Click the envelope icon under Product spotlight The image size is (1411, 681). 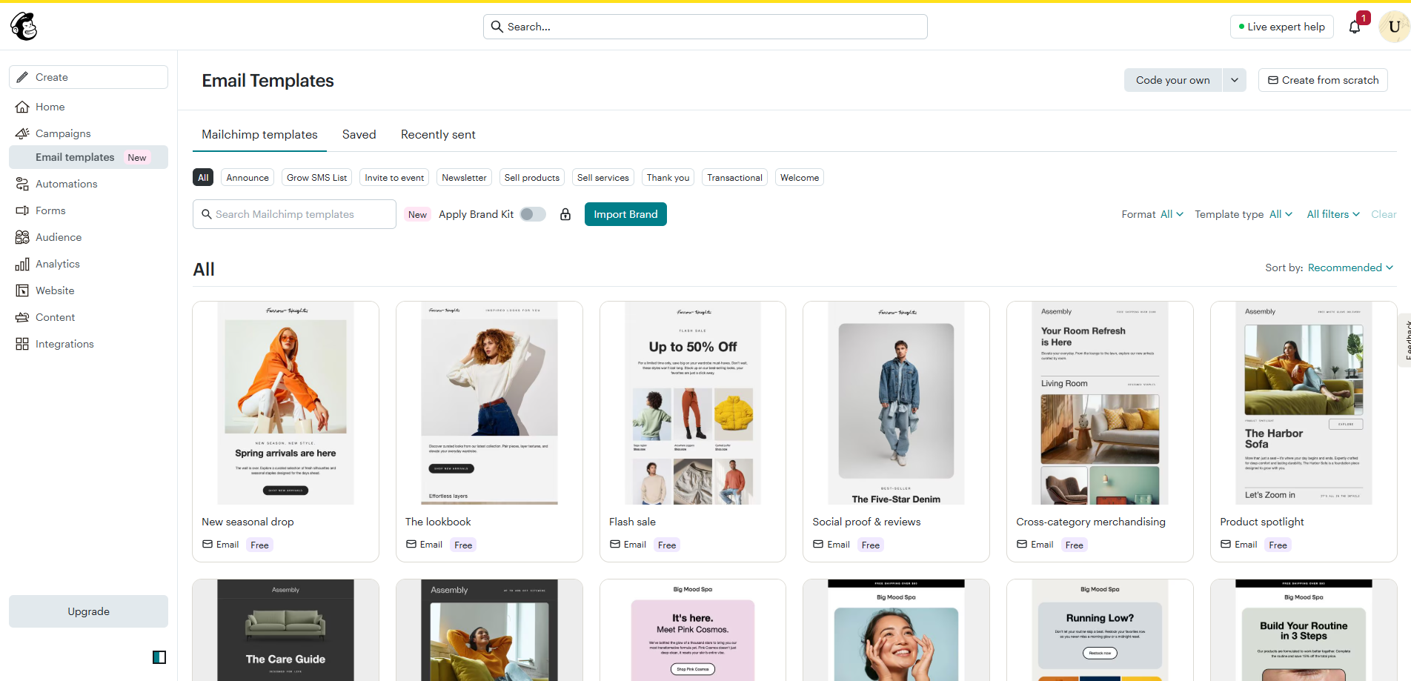[1226, 544]
